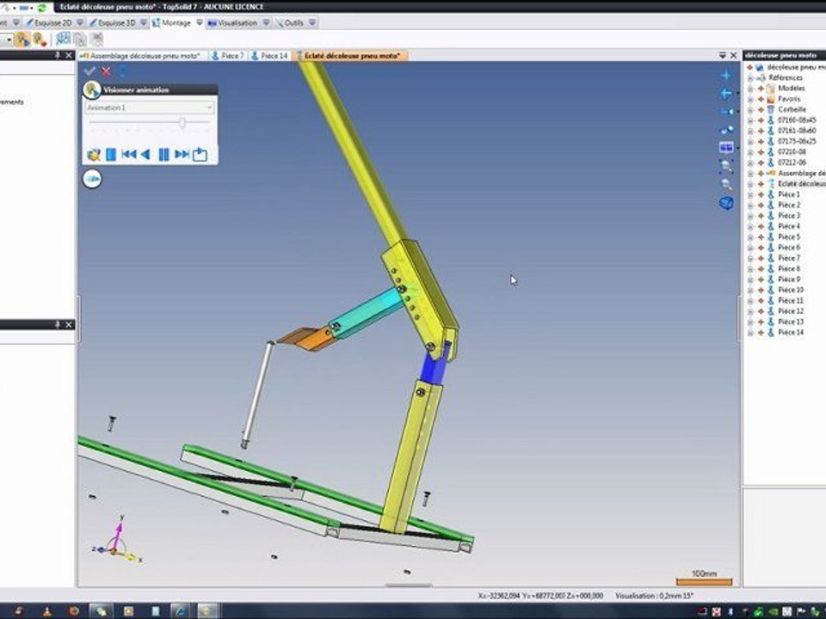Click the camera view icon in viewport
Screen dimensions: 826x619
point(726,112)
